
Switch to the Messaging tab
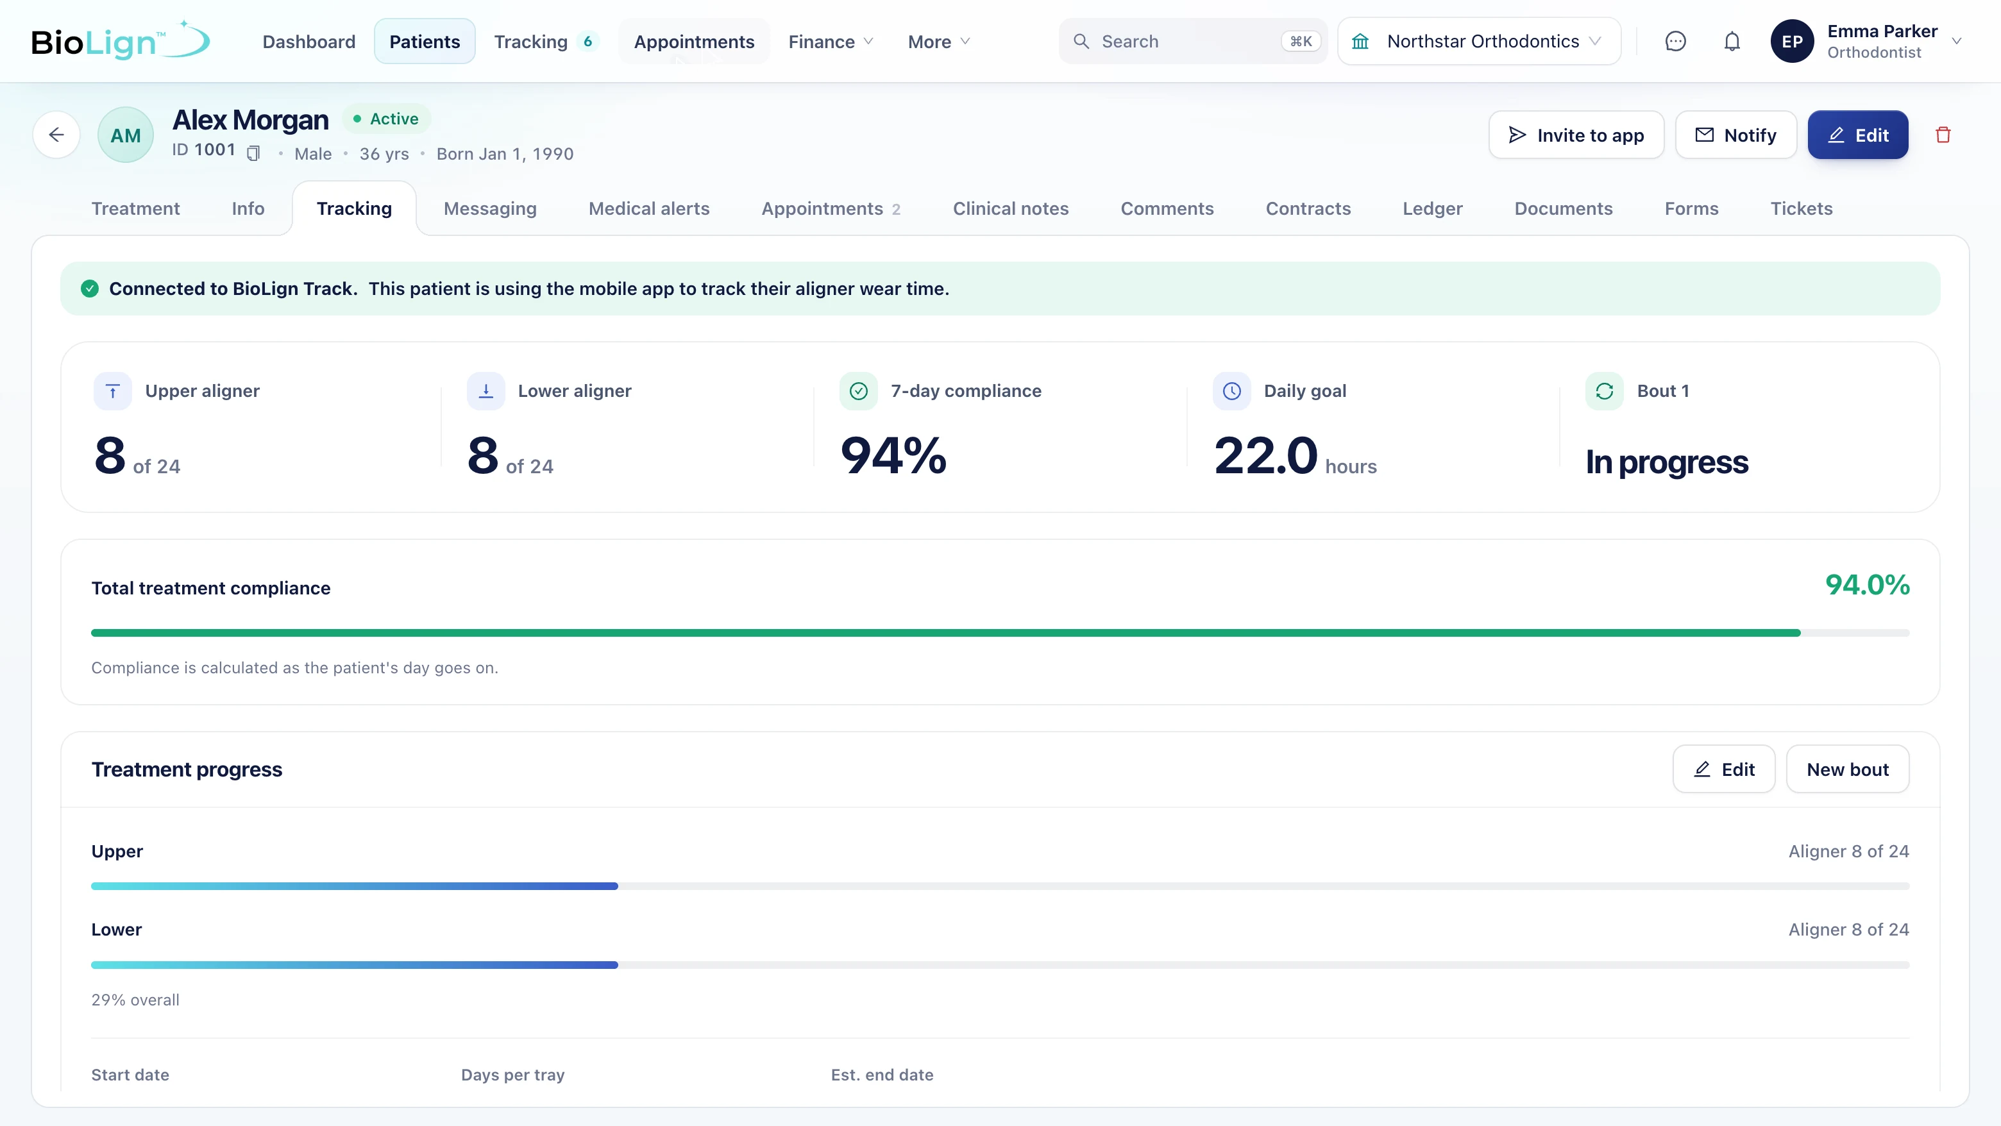(490, 208)
